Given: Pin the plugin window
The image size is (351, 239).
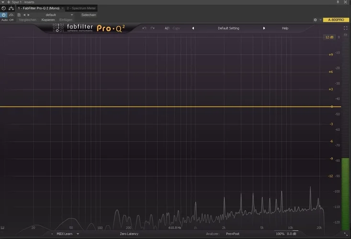Looking at the screenshot, I should [338, 2].
